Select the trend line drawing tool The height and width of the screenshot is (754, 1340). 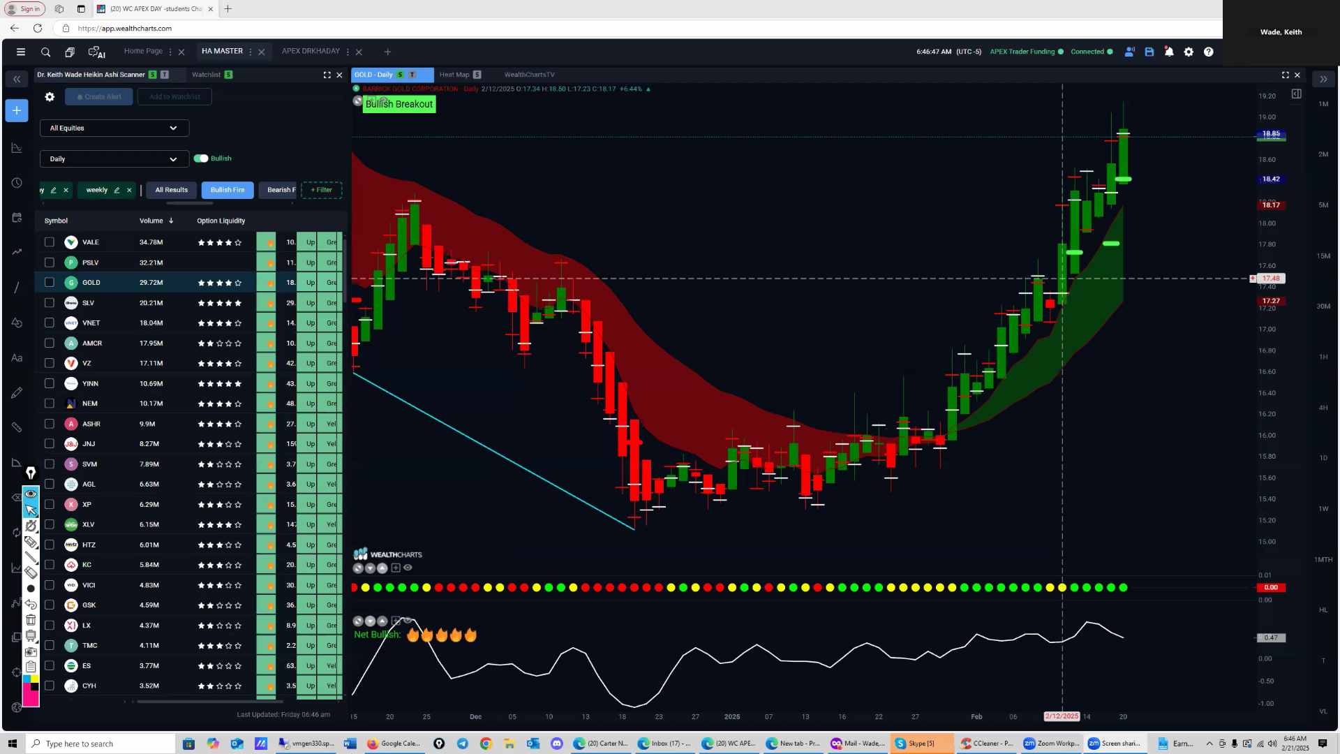coord(17,288)
